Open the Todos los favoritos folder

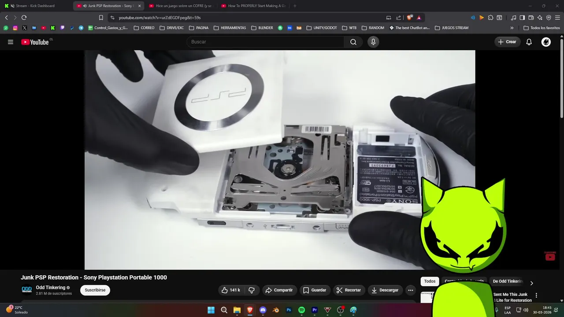pos(542,28)
